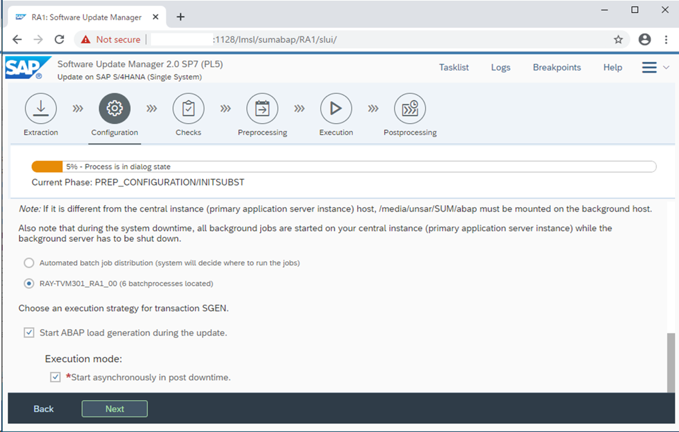Select the Execution play phase icon

336,109
